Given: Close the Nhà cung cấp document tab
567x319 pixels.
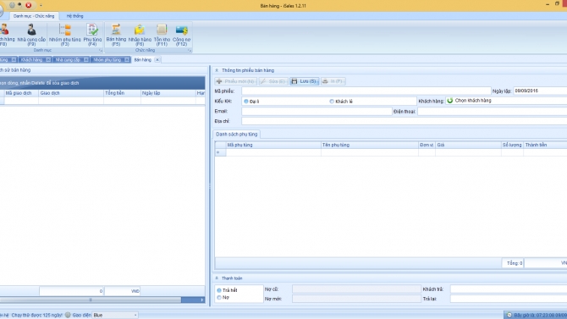Looking at the screenshot, I should coord(86,60).
